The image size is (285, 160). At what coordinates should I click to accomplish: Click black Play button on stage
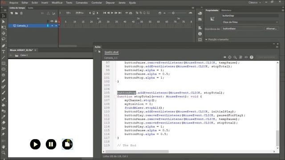coord(35,144)
